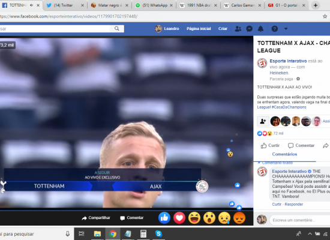Viewport: 330px width, 240px height.
Task: Open the help question mark icon
Action: click(274, 29)
